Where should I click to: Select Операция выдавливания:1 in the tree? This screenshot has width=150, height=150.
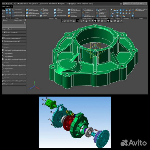point(14,38)
